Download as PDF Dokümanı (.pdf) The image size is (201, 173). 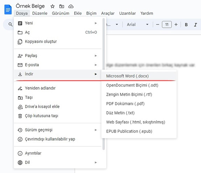pos(139,104)
